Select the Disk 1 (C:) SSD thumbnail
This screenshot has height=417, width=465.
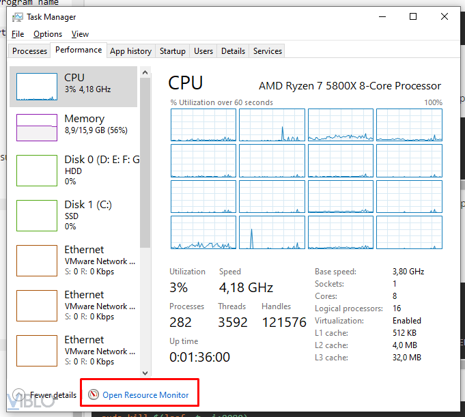(x=37, y=216)
